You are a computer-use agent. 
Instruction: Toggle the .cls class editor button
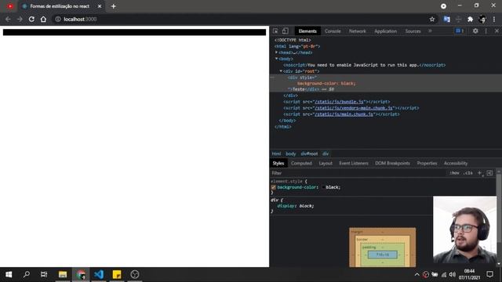[468, 173]
